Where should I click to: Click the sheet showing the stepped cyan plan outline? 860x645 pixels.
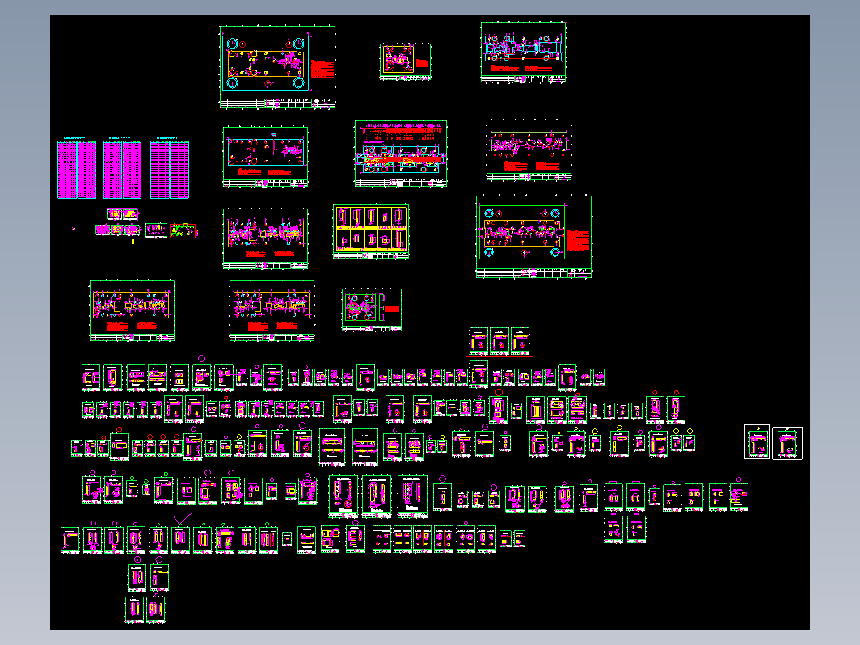coord(523,53)
